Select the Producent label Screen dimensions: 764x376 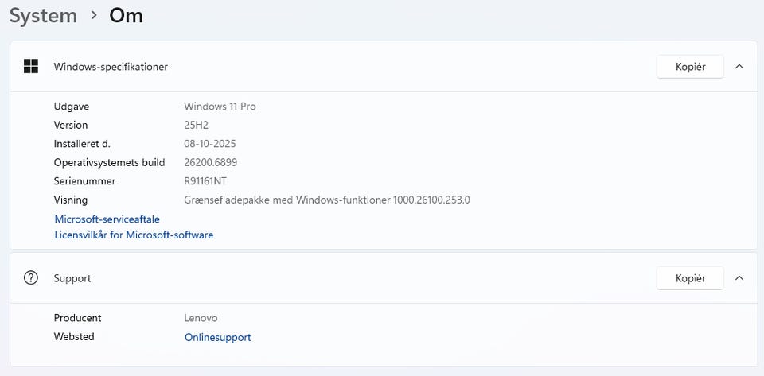pos(77,318)
